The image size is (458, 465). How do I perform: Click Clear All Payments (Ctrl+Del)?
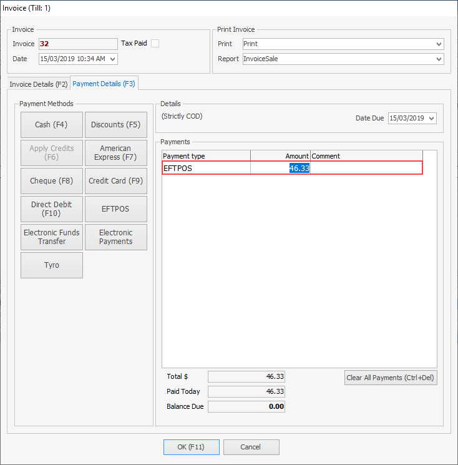(x=391, y=378)
